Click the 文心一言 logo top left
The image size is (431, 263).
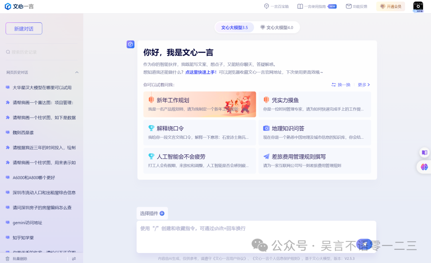[x=19, y=6]
